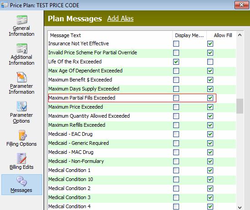Click the Price Plan window title icon

point(4,5)
